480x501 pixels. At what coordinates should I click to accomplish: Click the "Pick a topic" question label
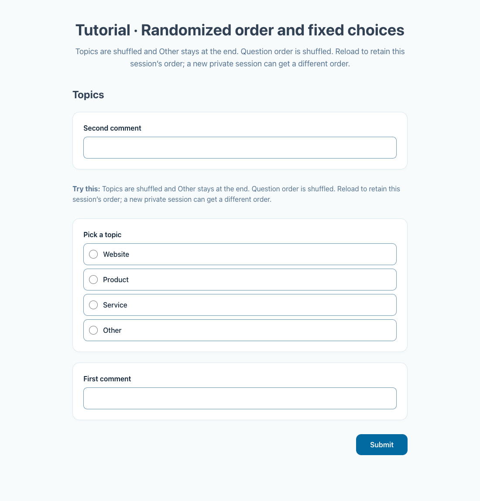pyautogui.click(x=103, y=235)
